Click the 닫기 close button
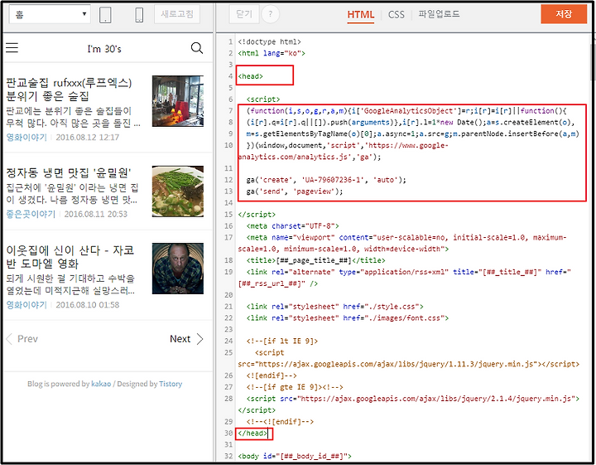Viewport: 596px width, 465px height. pos(244,14)
